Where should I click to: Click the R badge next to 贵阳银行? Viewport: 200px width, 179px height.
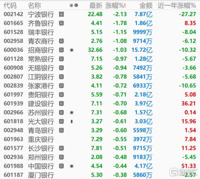point(61,95)
